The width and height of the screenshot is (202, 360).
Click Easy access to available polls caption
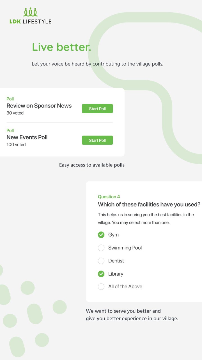coord(92,165)
